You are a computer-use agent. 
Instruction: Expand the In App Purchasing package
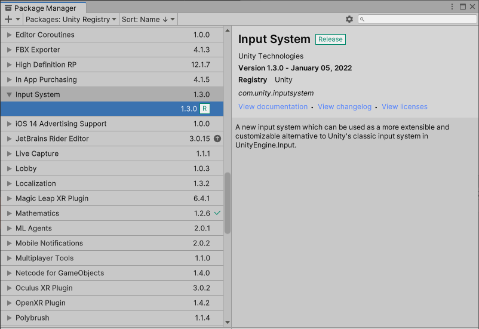[9, 80]
